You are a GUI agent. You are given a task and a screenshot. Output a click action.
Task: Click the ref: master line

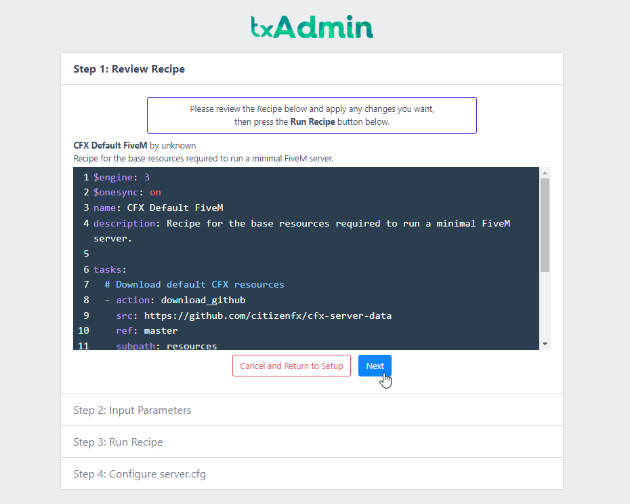pyautogui.click(x=147, y=330)
